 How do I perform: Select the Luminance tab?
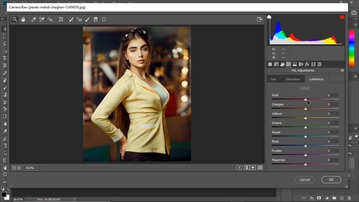(316, 79)
